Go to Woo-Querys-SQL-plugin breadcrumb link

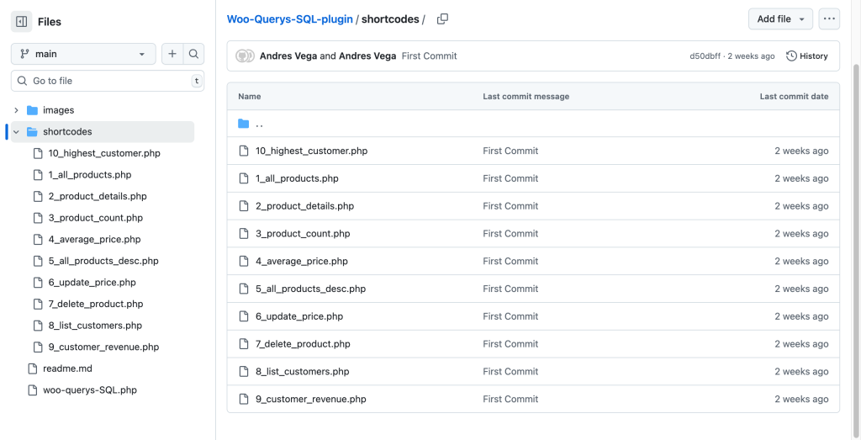tap(290, 19)
